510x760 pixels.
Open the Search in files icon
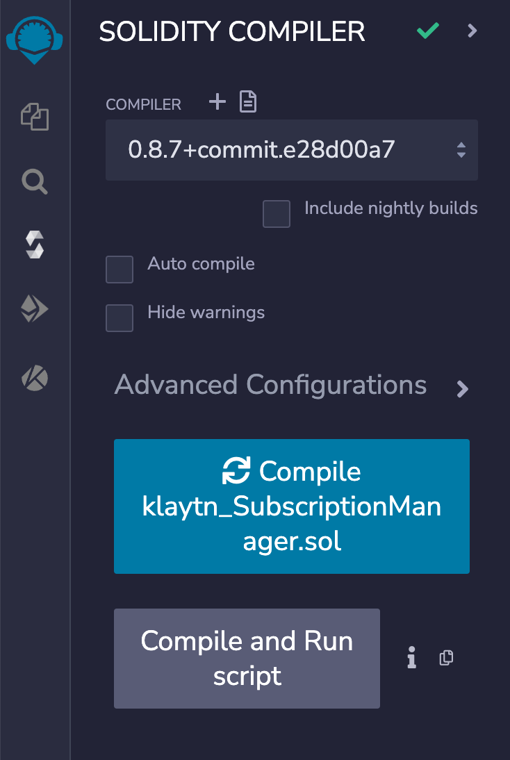35,182
